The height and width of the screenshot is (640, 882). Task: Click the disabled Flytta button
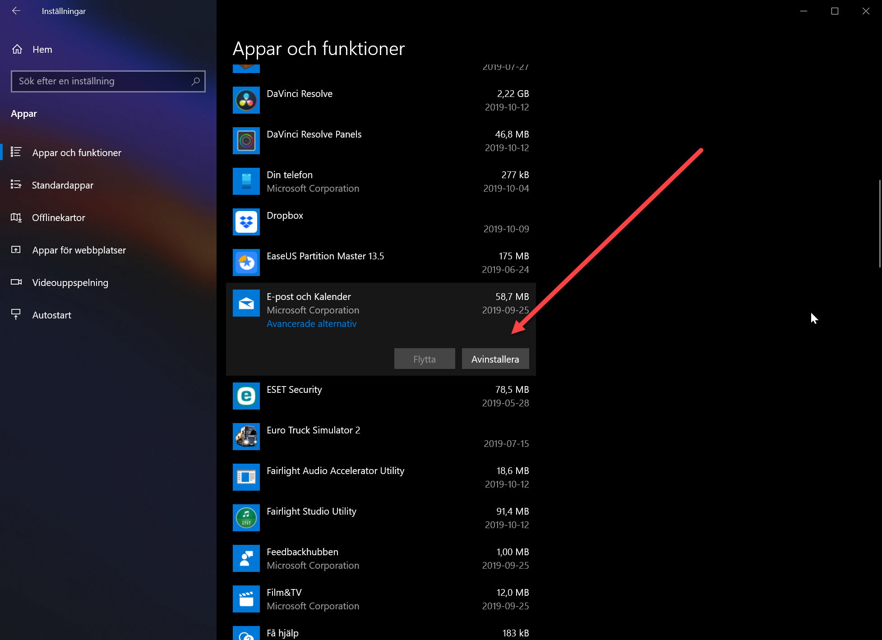click(425, 359)
